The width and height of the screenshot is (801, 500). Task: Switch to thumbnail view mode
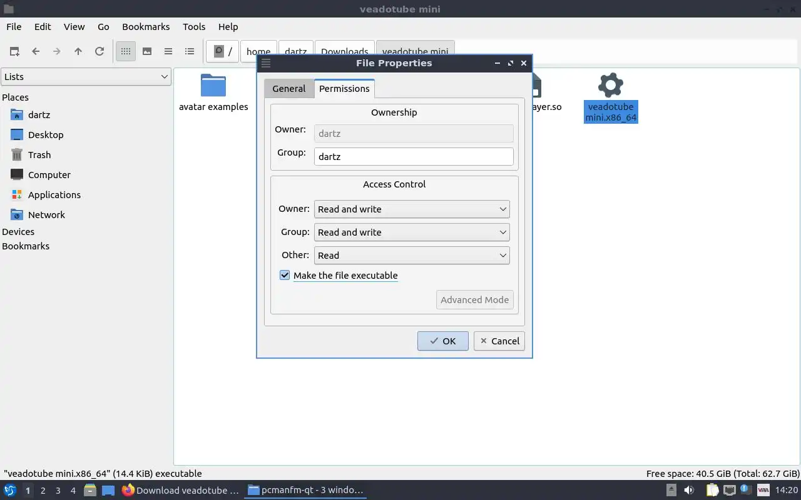tap(147, 51)
